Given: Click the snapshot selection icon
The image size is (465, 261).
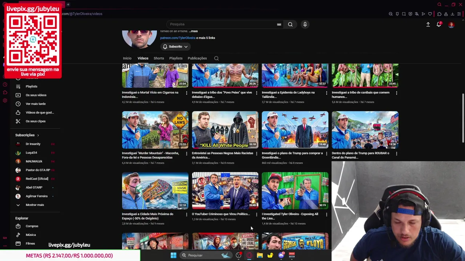Looking at the screenshot, I should click(x=404, y=14).
